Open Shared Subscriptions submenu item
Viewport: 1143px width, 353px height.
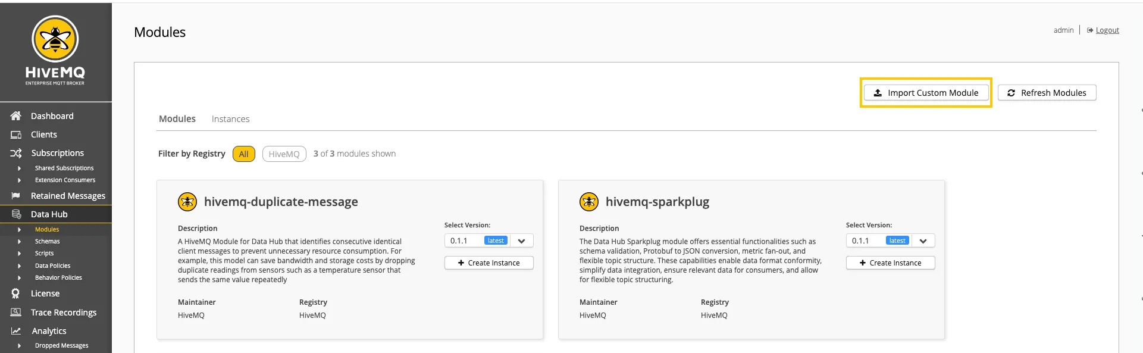pos(64,168)
